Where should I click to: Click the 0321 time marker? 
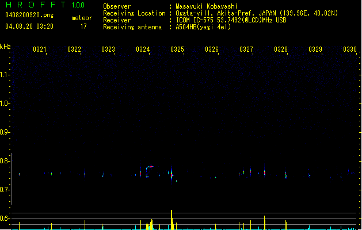(40, 49)
